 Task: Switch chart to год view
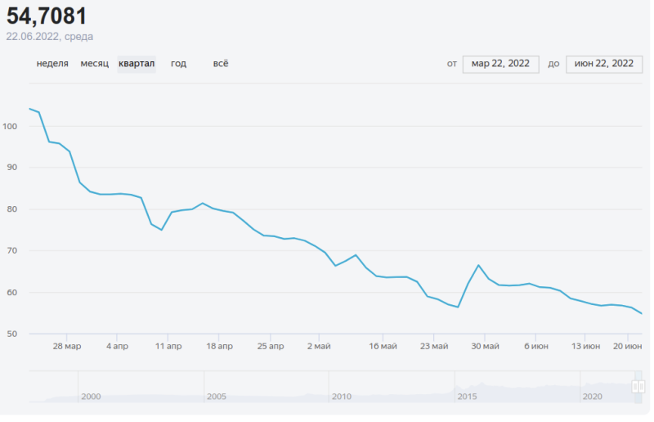pyautogui.click(x=178, y=64)
